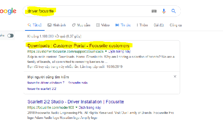Open 'Scarlett 2i2 Studio - Driver Installation' result
This screenshot has width=223, height=125.
pyautogui.click(x=76, y=102)
